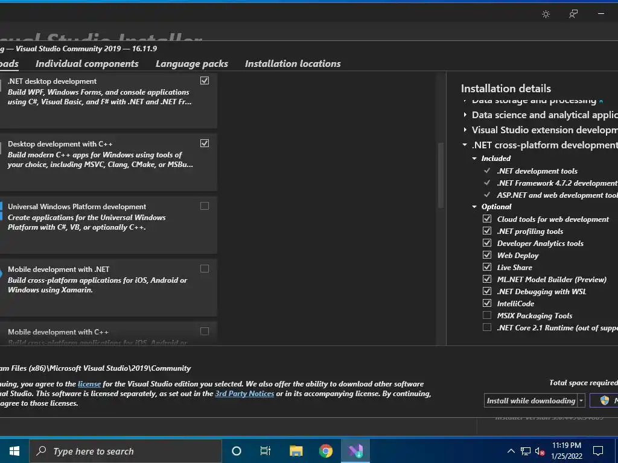This screenshot has width=618, height=463.
Task: Click ASP.NET and web development tools item
Action: click(x=557, y=195)
